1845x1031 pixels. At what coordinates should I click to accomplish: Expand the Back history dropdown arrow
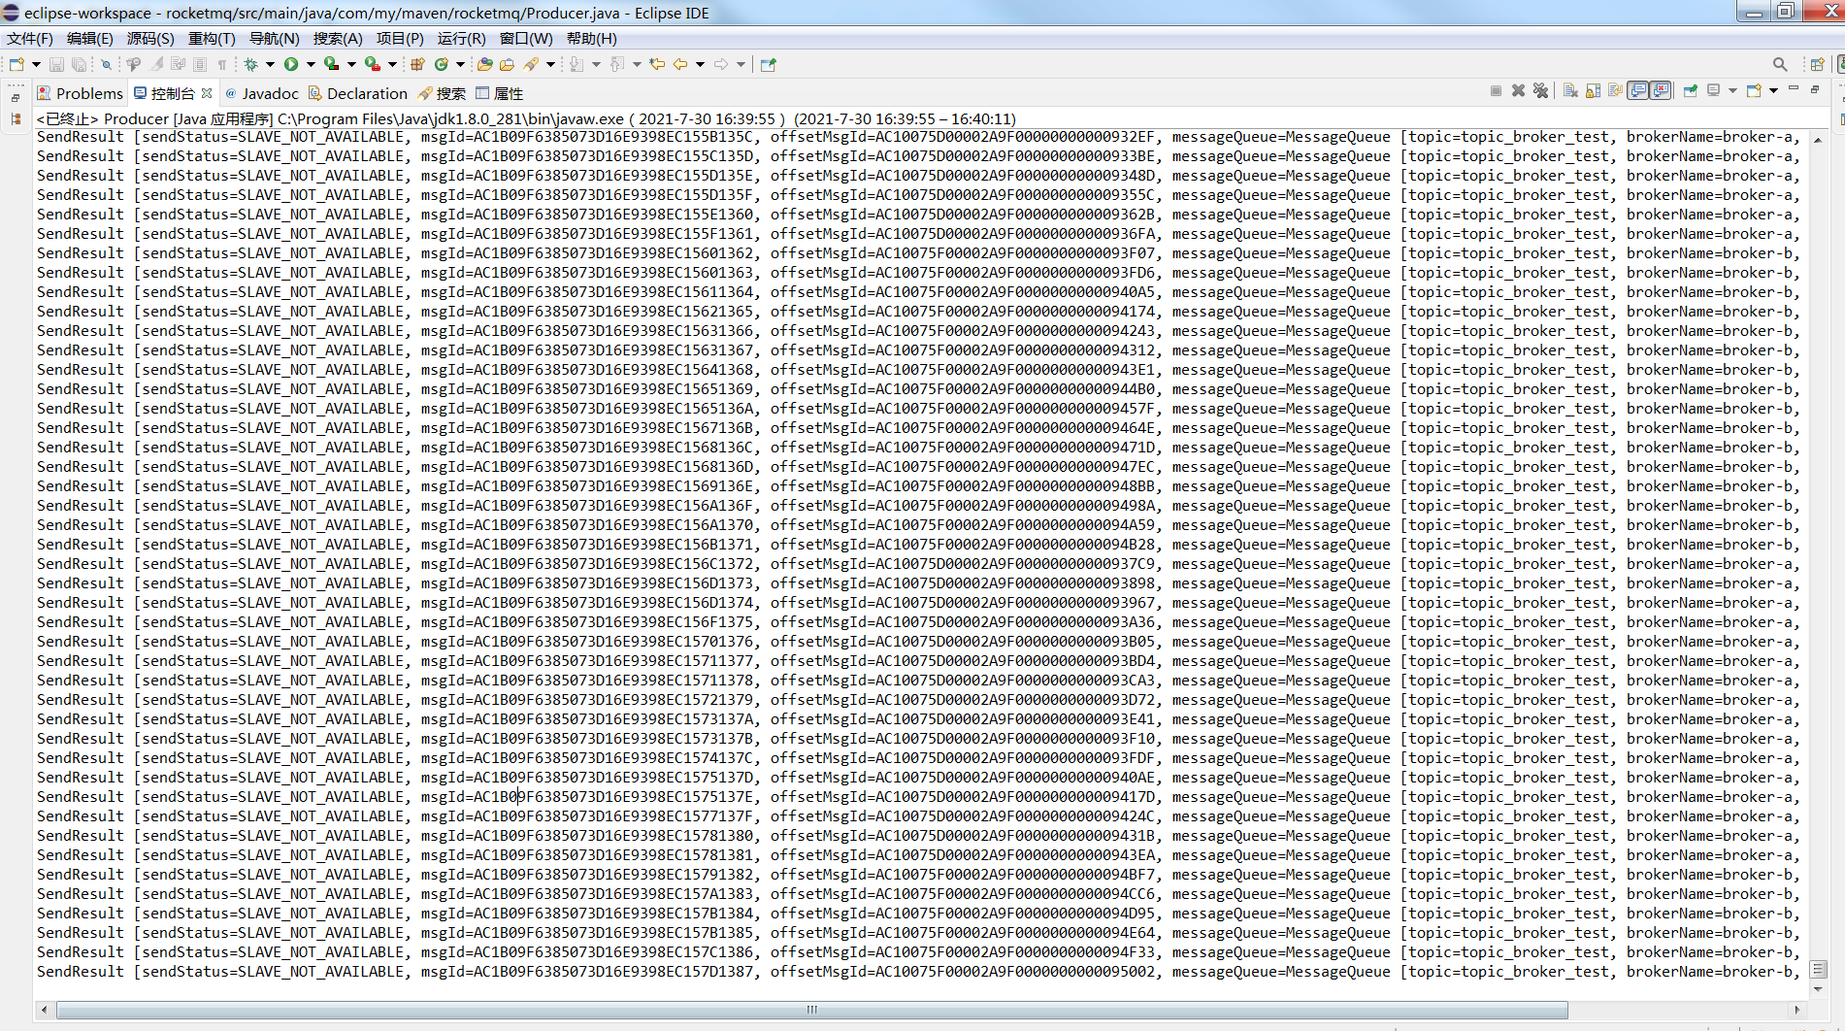coord(700,64)
